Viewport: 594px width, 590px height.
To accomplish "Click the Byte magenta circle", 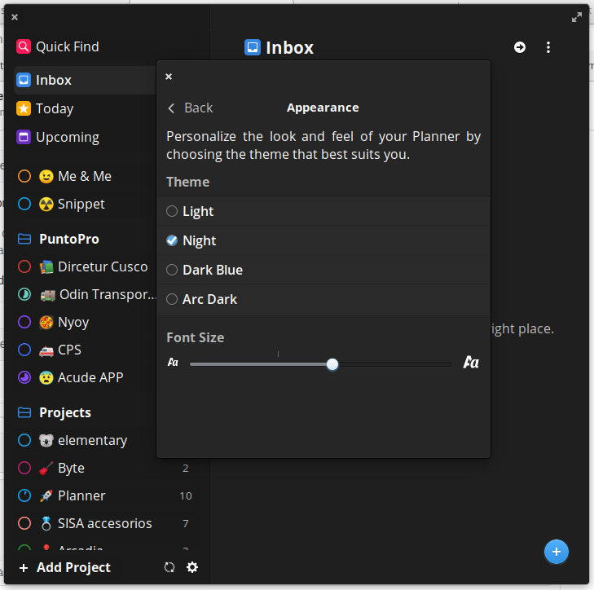I will tap(24, 468).
